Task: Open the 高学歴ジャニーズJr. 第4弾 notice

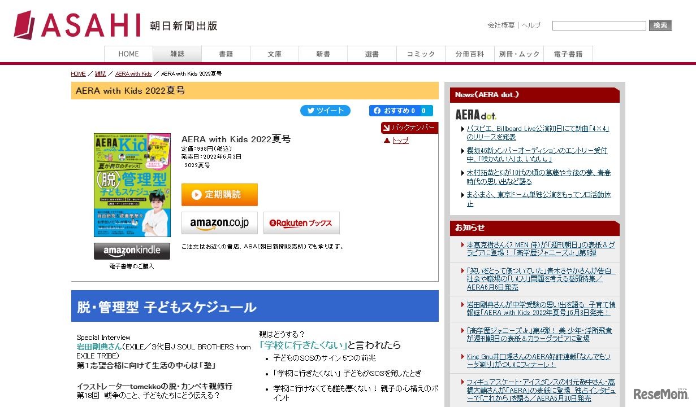Action: coord(539,334)
